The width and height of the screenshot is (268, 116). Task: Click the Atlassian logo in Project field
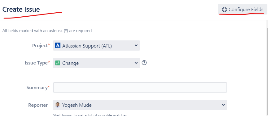pos(58,45)
